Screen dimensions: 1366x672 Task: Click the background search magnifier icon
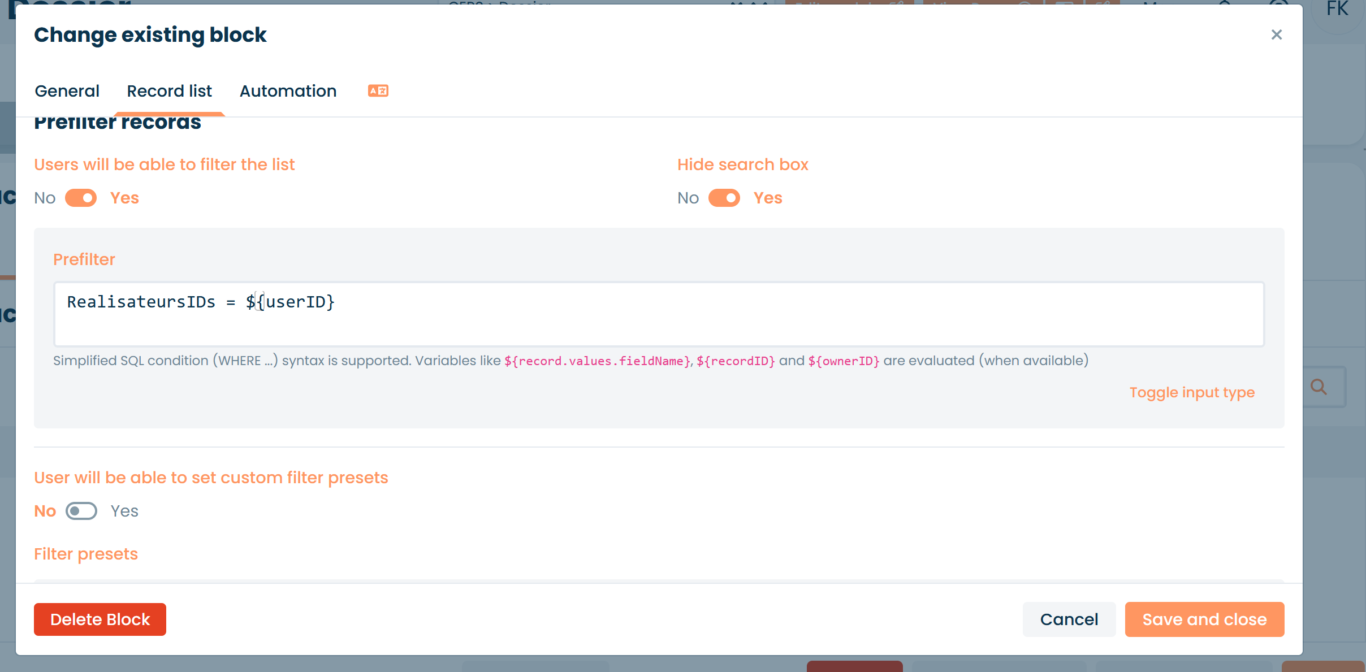pos(1319,387)
